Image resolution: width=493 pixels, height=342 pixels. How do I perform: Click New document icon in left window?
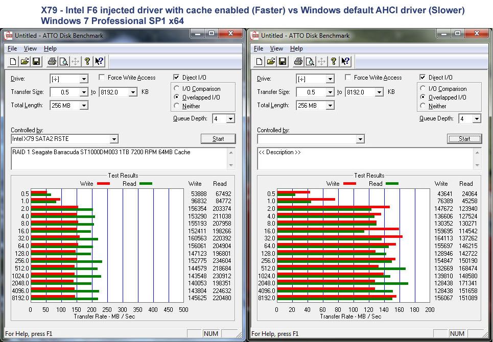[x=13, y=61]
